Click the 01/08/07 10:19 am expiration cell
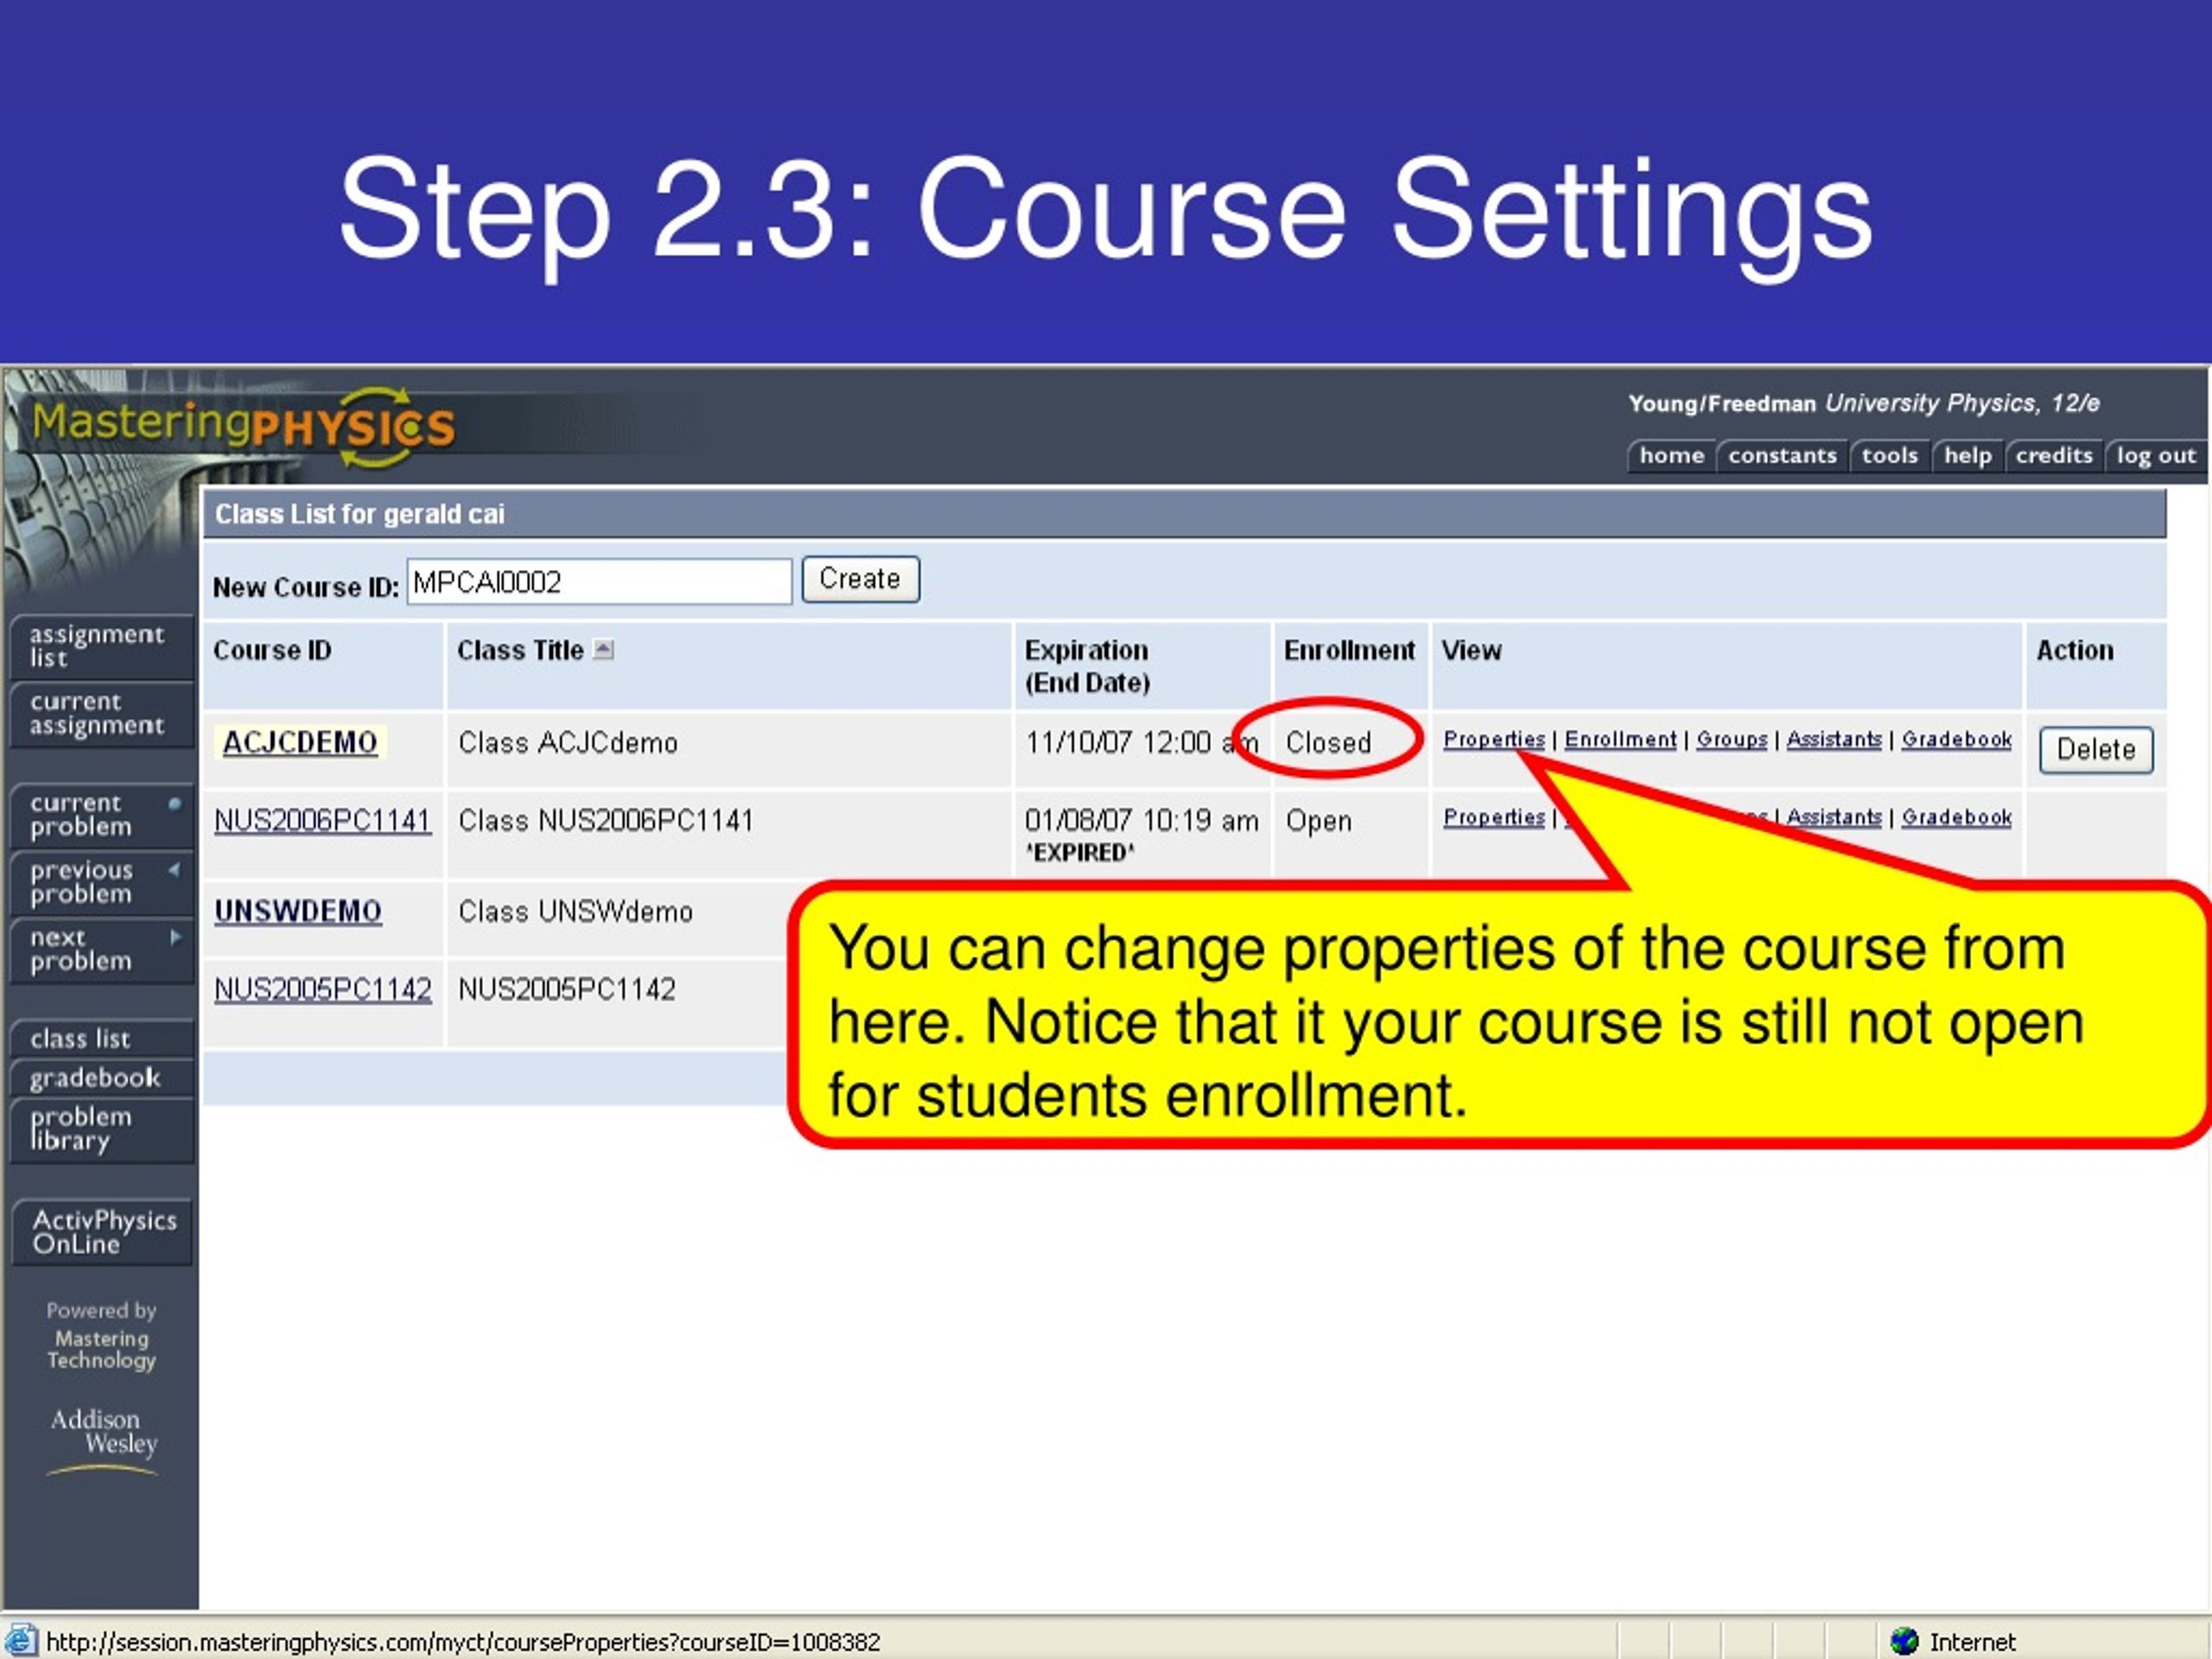The height and width of the screenshot is (1659, 2212). click(x=1141, y=820)
